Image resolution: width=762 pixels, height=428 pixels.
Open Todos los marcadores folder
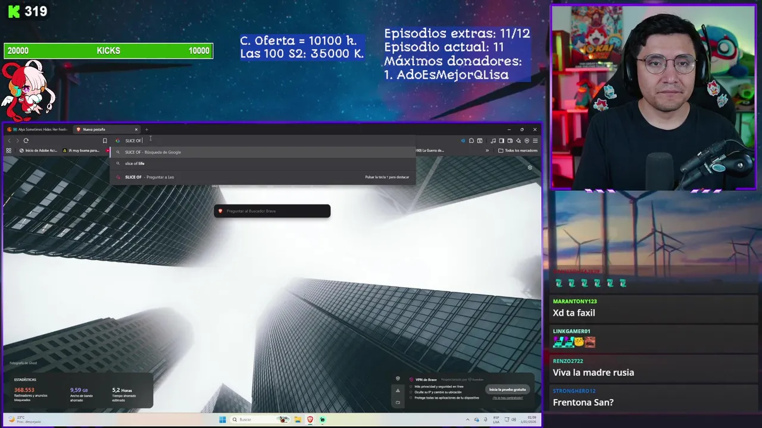click(x=518, y=150)
